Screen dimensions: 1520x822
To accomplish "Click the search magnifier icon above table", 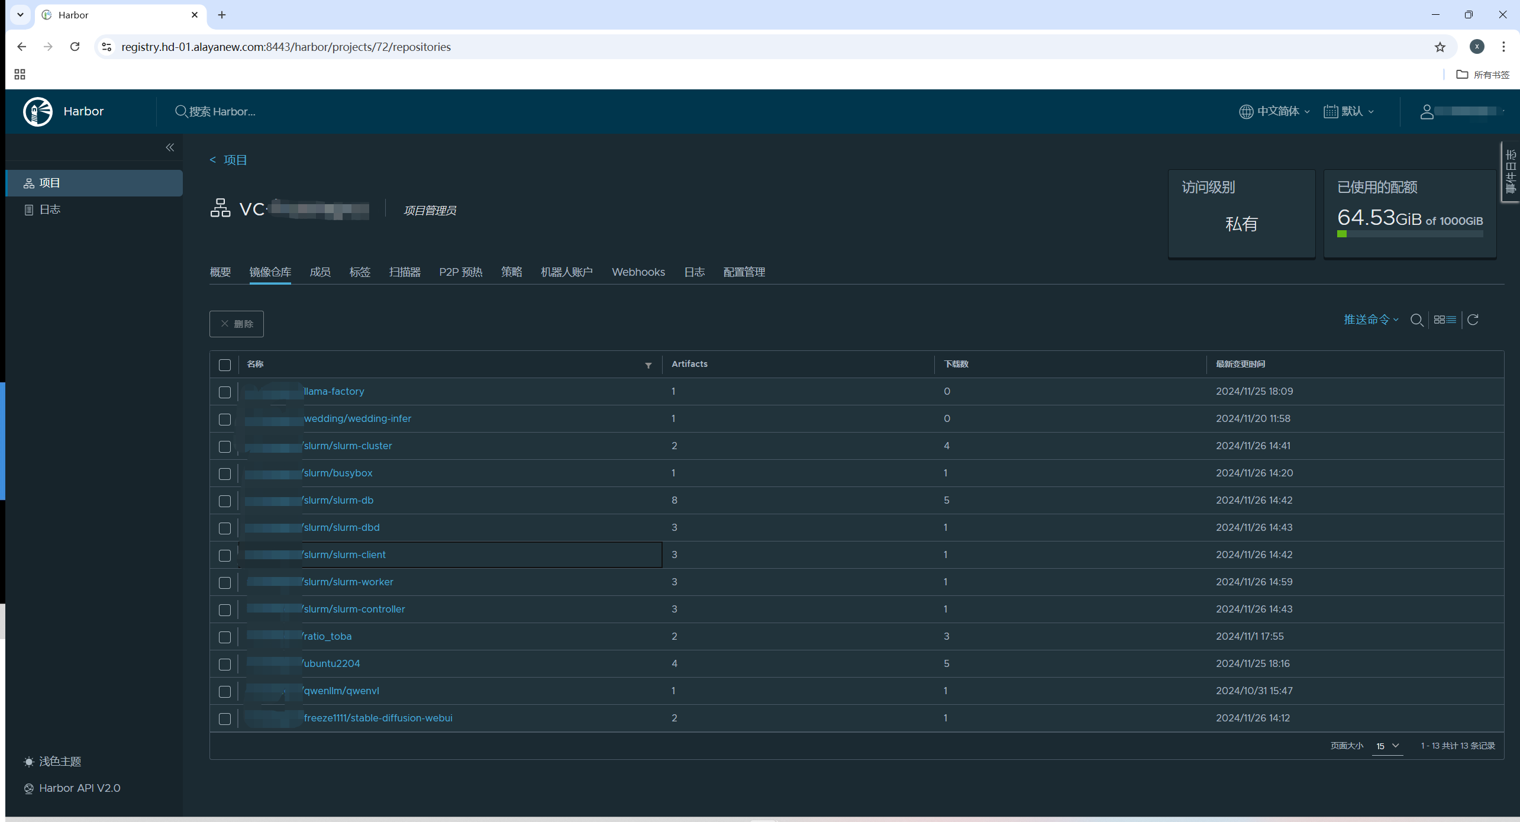I will 1416,320.
